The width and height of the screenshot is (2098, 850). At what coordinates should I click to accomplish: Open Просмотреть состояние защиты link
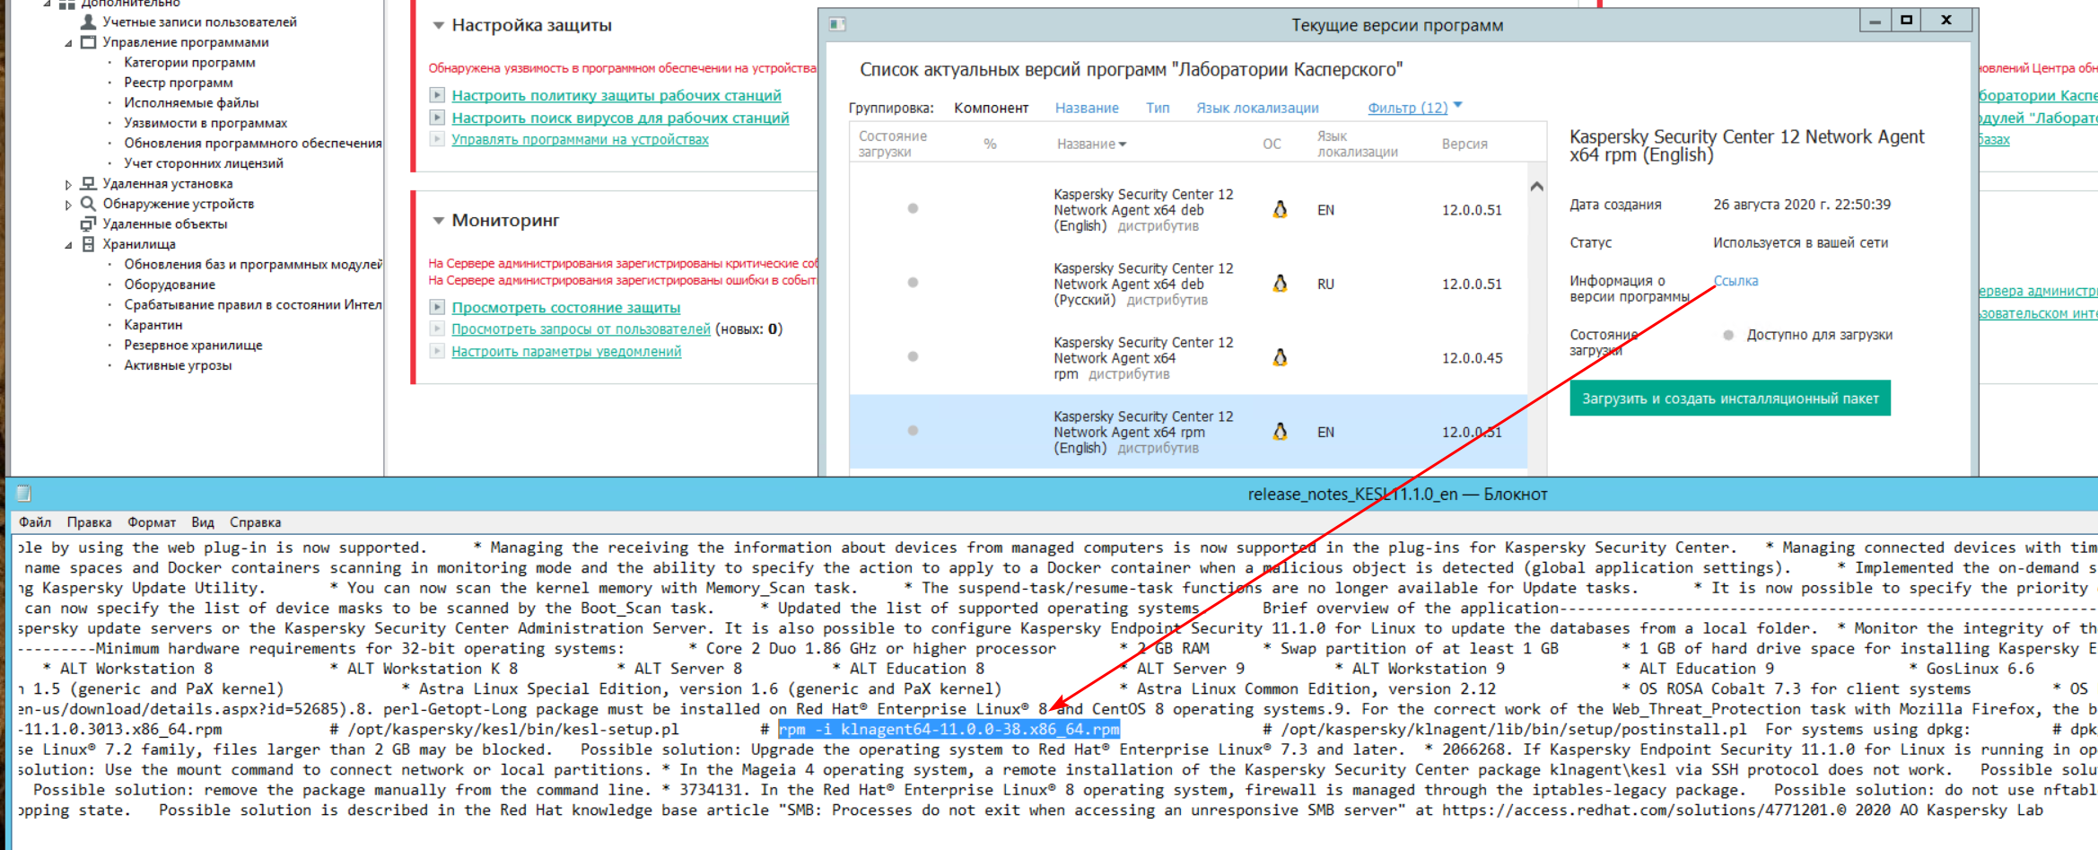click(x=566, y=307)
